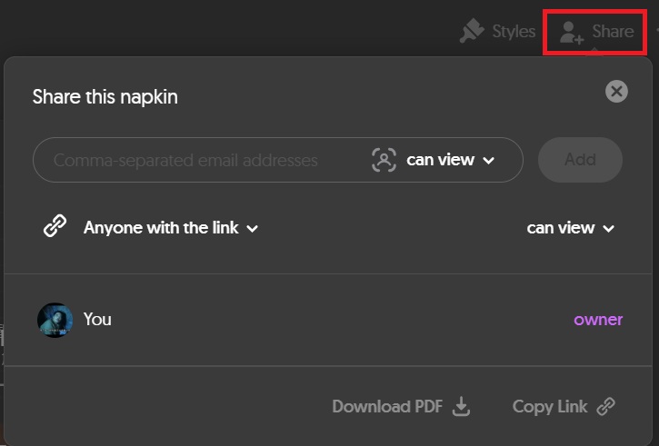The image size is (659, 446).
Task: Click the Copy Link text
Action: (x=549, y=406)
